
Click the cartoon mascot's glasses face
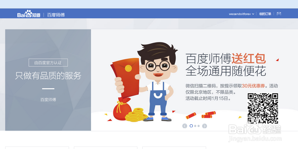click(x=158, y=66)
